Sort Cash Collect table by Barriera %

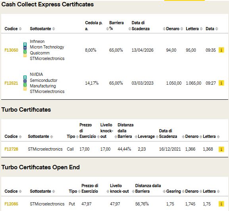tap(129, 29)
